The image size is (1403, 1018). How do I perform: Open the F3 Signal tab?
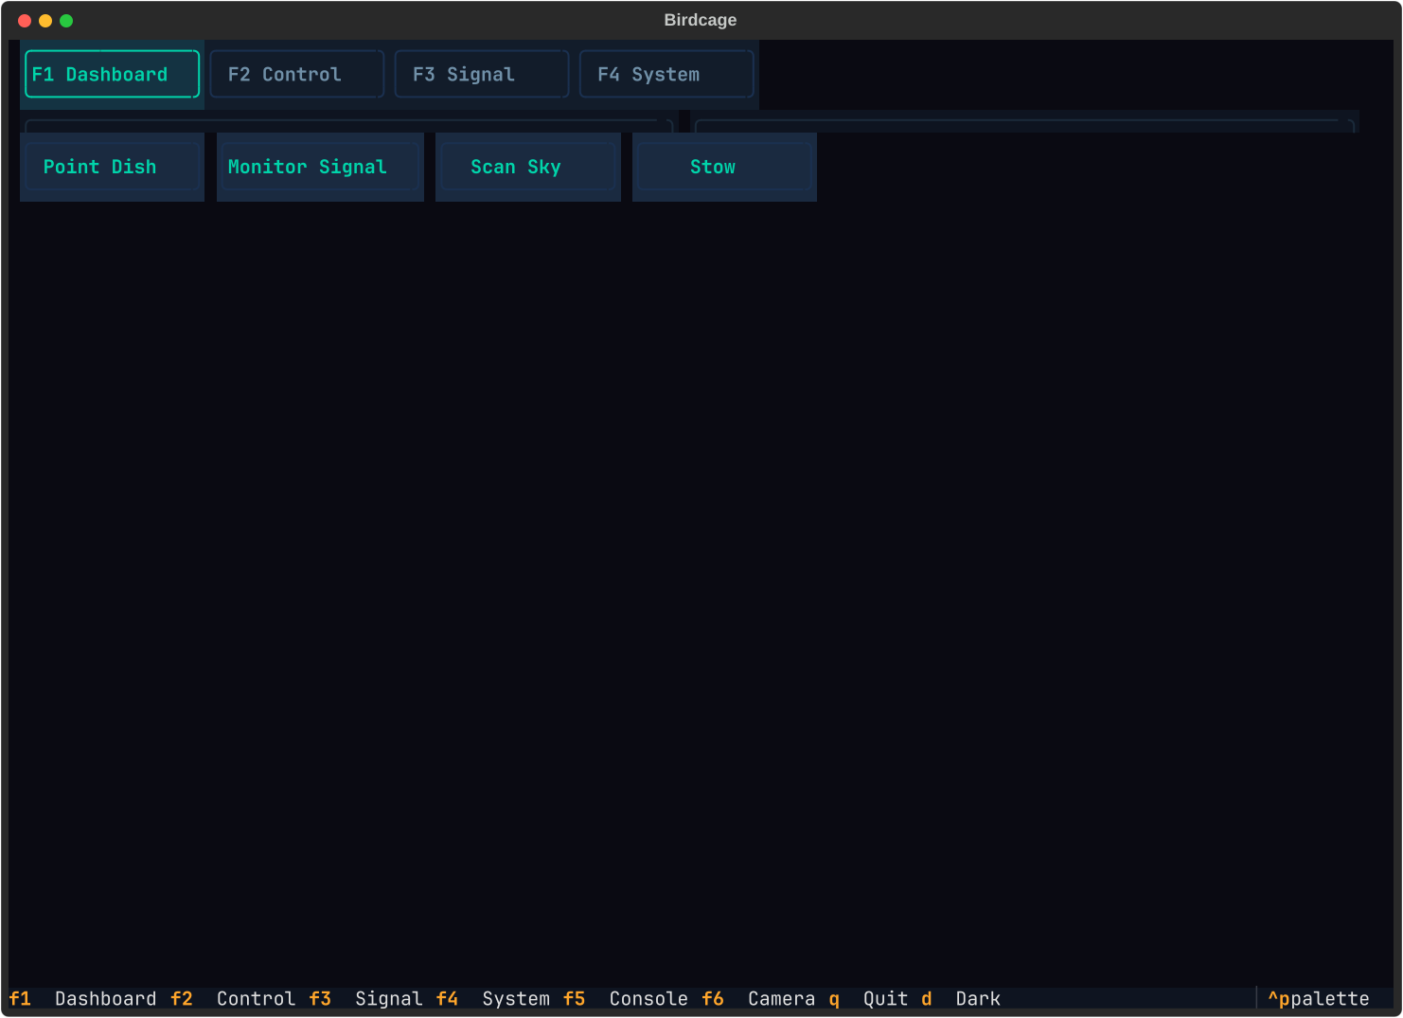[x=481, y=74]
